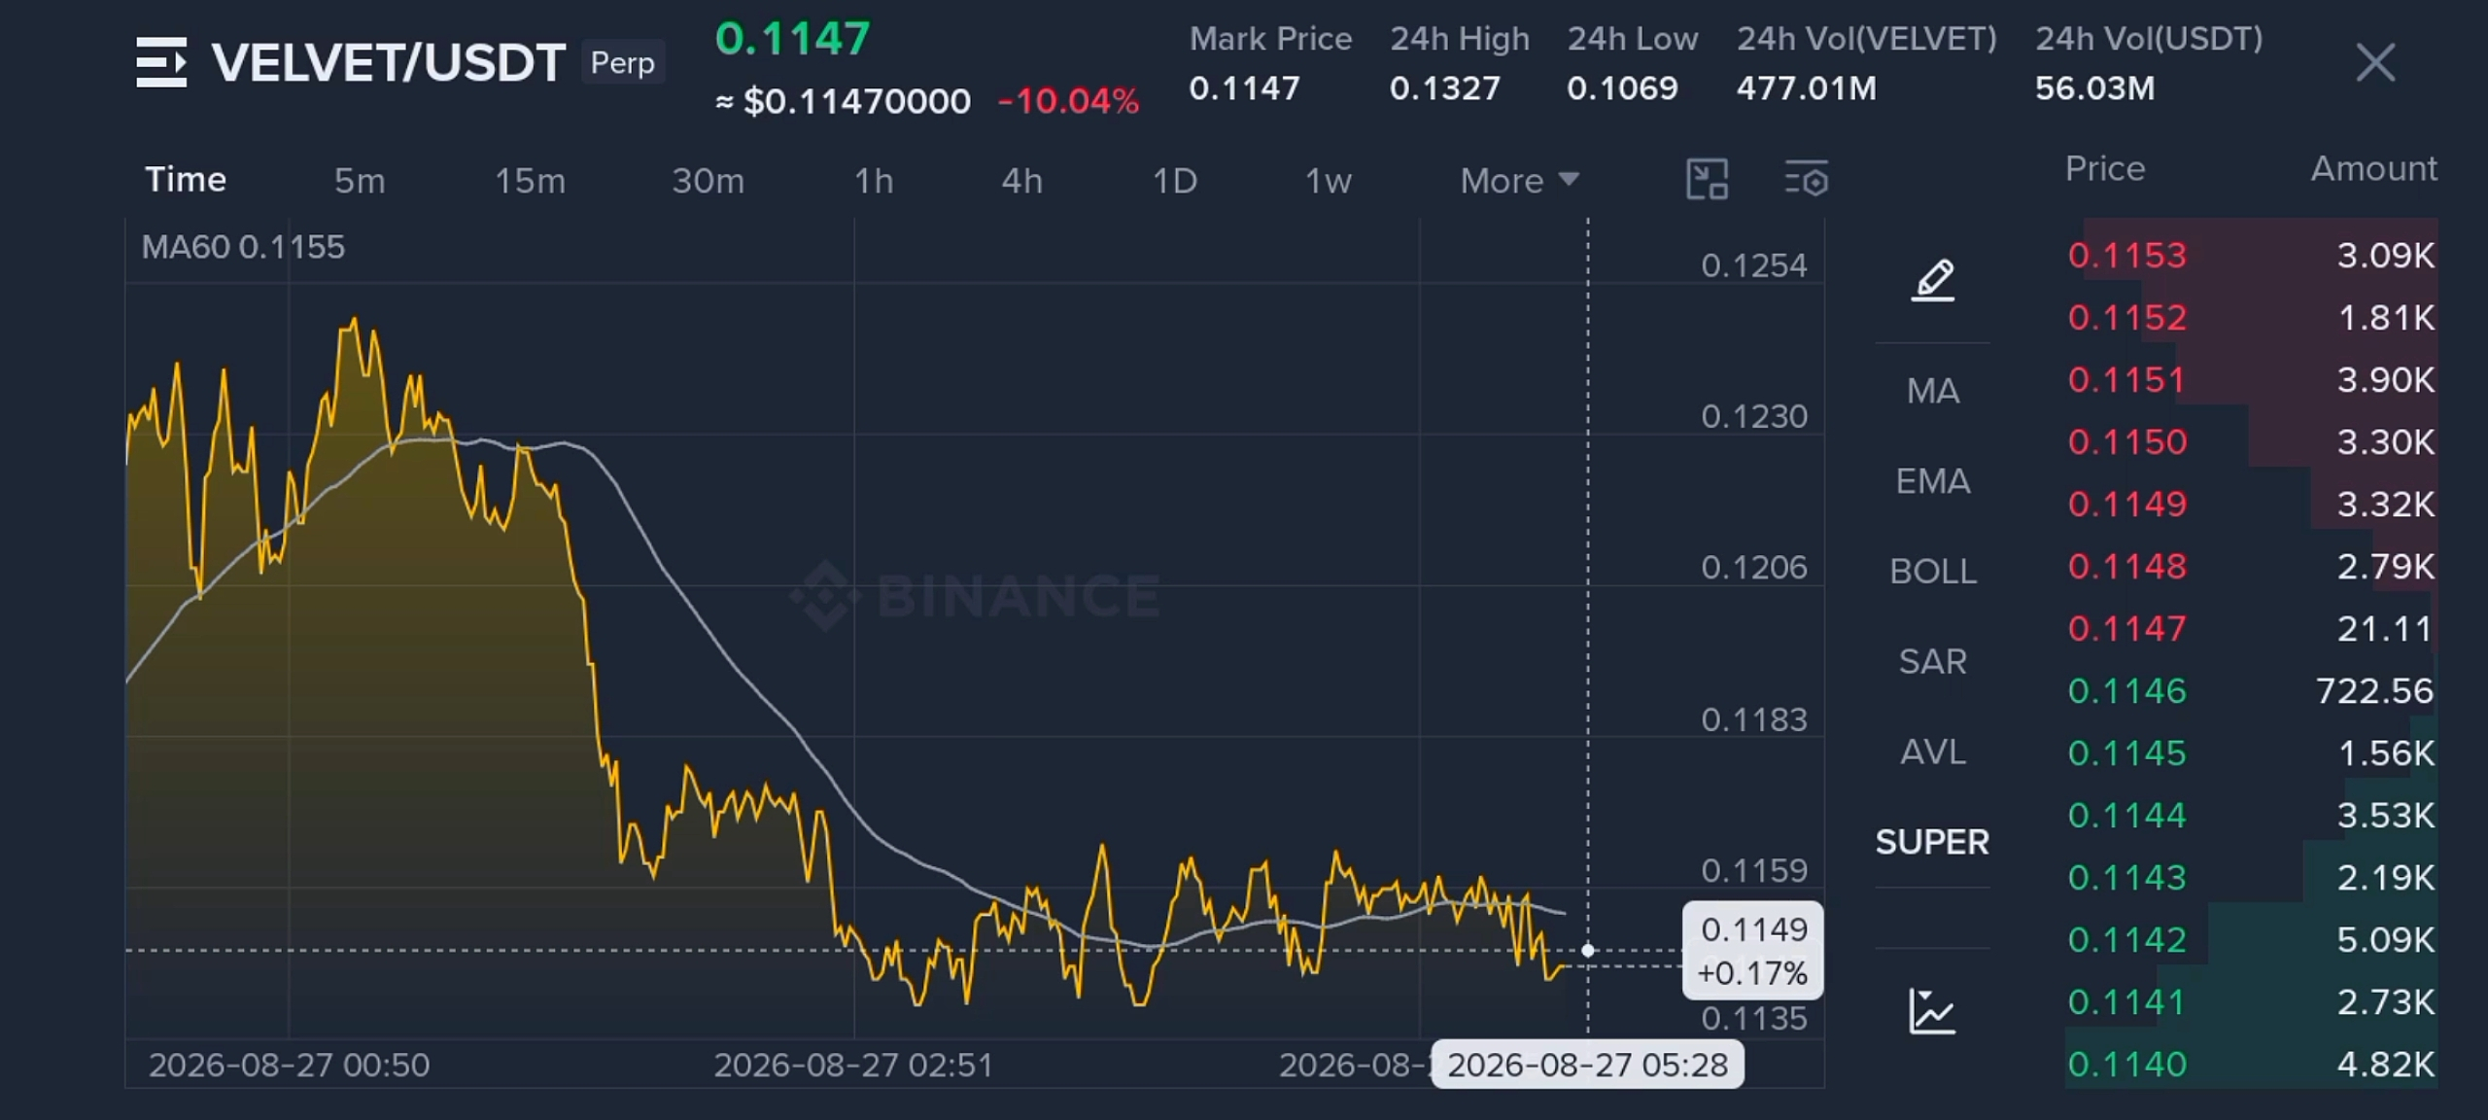Select the 1w interval
2488x1120 pixels.
click(x=1328, y=181)
